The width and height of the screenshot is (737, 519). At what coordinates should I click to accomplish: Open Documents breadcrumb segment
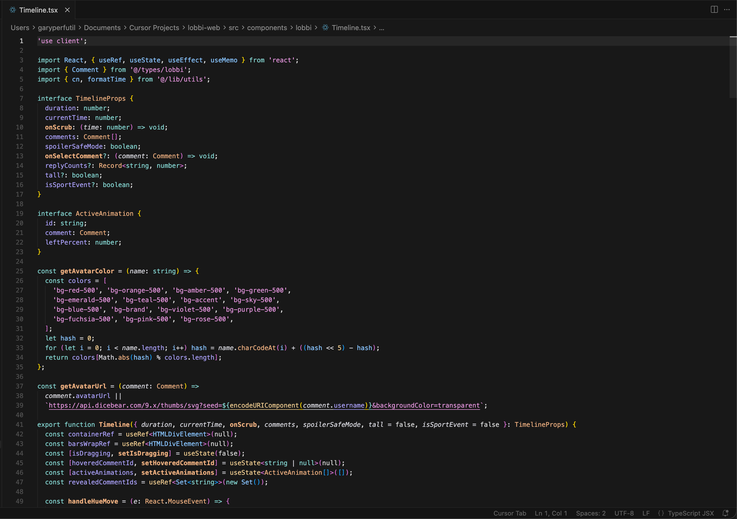102,28
